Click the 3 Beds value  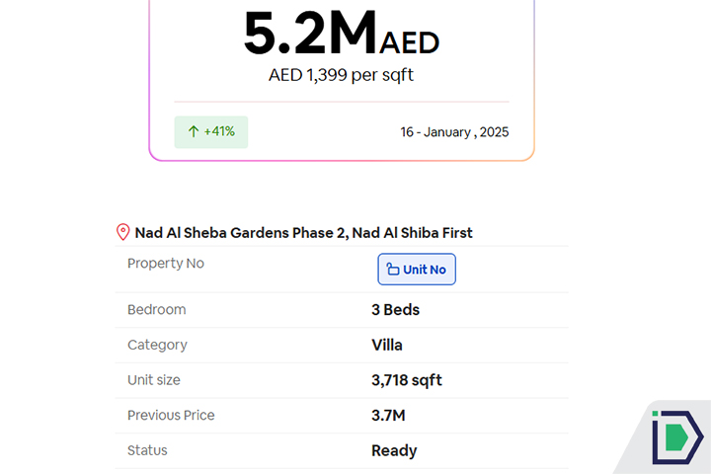pos(395,310)
